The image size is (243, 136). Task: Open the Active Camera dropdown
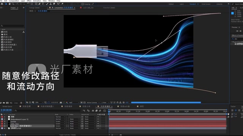(x=93, y=102)
